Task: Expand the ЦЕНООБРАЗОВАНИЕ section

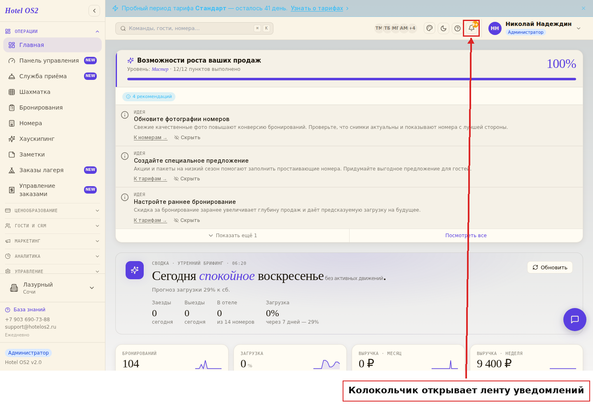Action: click(x=52, y=210)
